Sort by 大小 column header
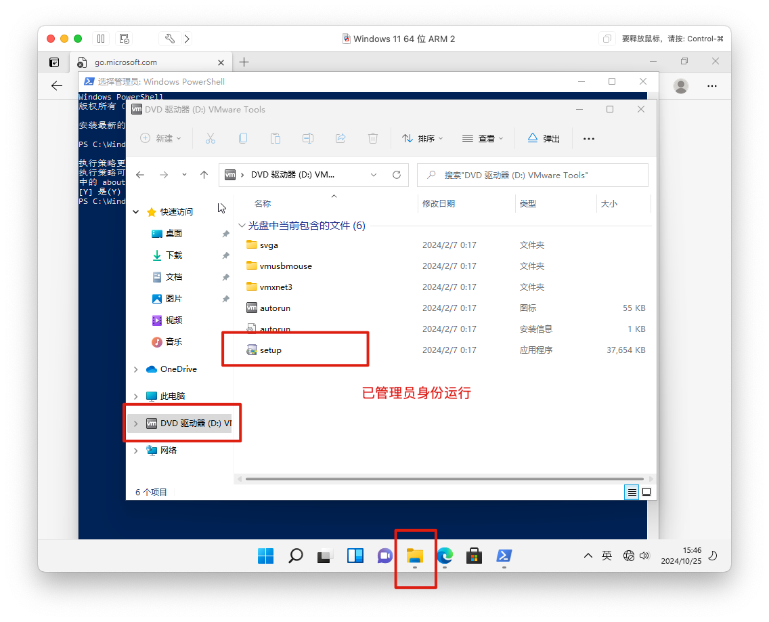The image size is (769, 622). pos(609,204)
